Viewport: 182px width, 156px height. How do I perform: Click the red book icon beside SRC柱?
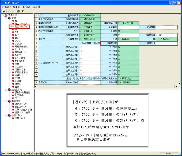click(13, 78)
